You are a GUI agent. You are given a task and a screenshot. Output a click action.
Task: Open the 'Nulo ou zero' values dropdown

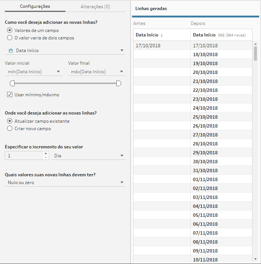[65, 183]
